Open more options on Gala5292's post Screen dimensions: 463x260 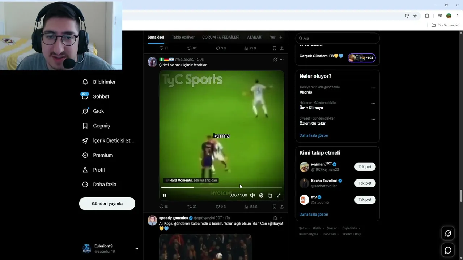pos(282,60)
